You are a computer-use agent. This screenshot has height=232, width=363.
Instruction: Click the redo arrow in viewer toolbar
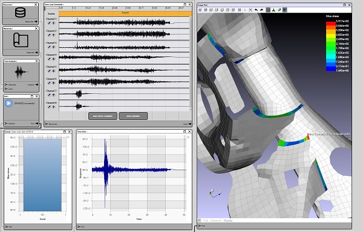[261, 10]
